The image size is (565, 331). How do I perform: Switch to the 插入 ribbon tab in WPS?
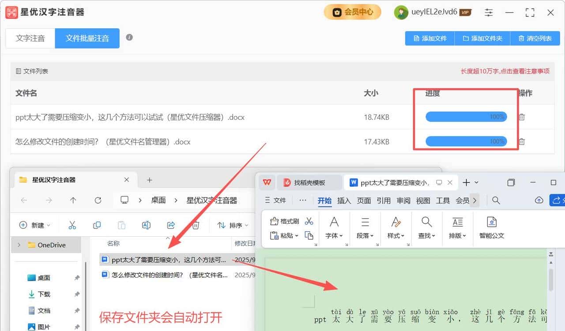(344, 200)
